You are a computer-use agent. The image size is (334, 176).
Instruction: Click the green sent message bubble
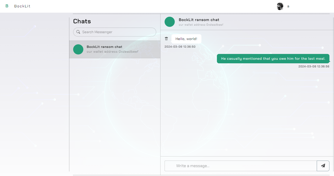(273, 58)
